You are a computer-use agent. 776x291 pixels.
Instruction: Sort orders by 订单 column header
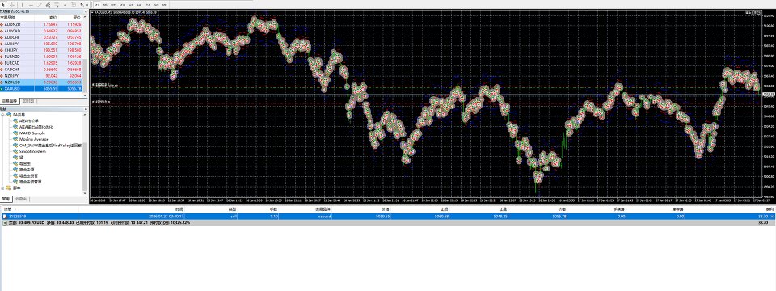click(x=7, y=209)
